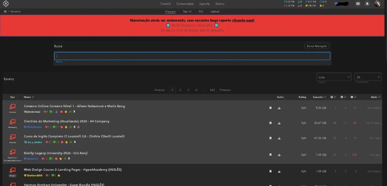The image size is (387, 186).
Task: Switch to the Top 10 tab
Action: [x=187, y=12]
